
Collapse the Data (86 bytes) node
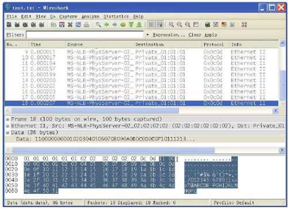click(8, 133)
